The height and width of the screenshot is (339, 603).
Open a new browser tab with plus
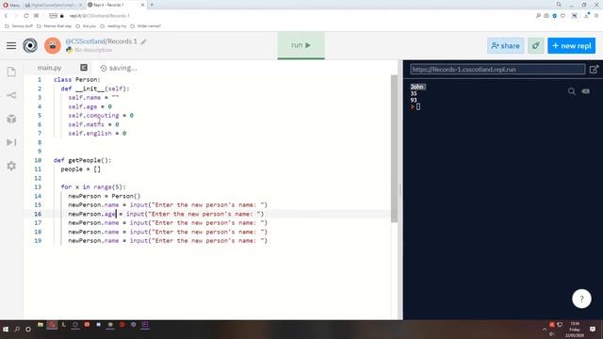coord(152,5)
